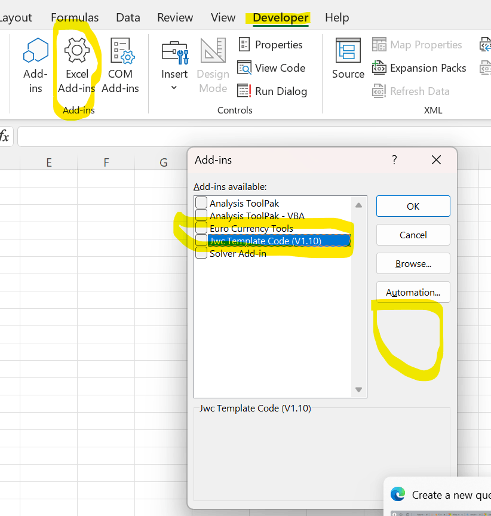Select 'Jwc Template Code (V1.10)' list entry
The image size is (491, 516).
[279, 241]
